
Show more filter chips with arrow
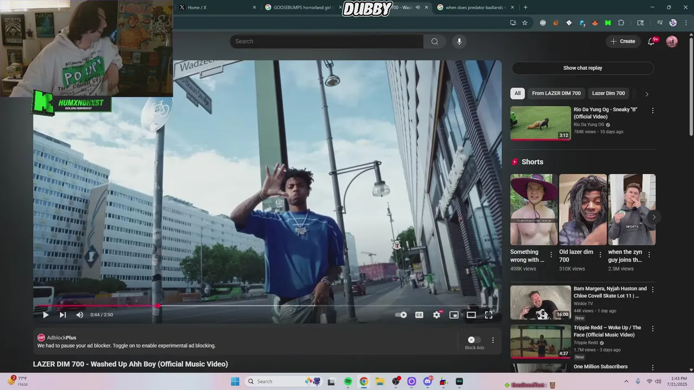[x=646, y=94]
